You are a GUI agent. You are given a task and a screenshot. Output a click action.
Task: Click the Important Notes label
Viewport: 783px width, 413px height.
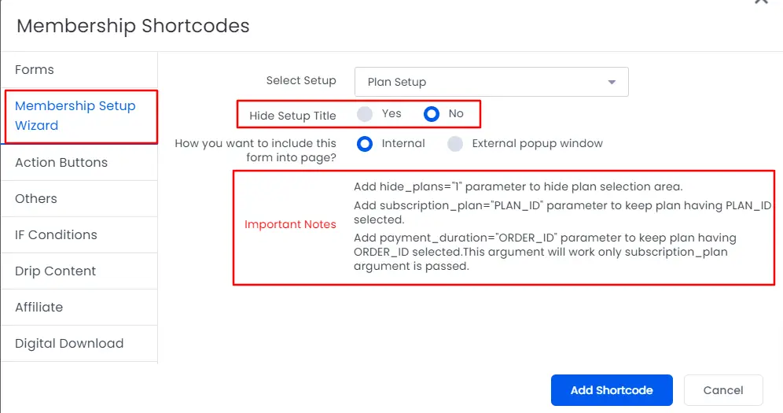290,225
